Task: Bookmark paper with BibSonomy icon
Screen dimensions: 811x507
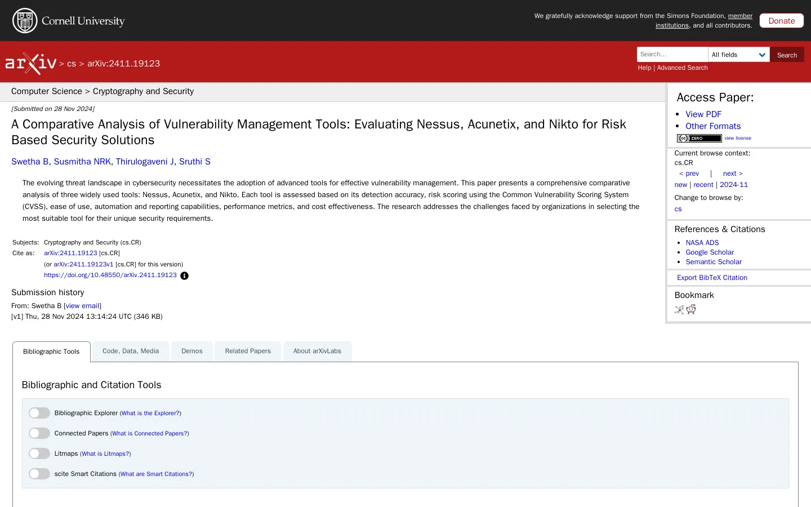Action: click(x=679, y=309)
